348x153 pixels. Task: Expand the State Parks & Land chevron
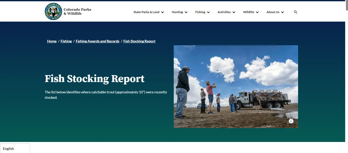click(162, 12)
